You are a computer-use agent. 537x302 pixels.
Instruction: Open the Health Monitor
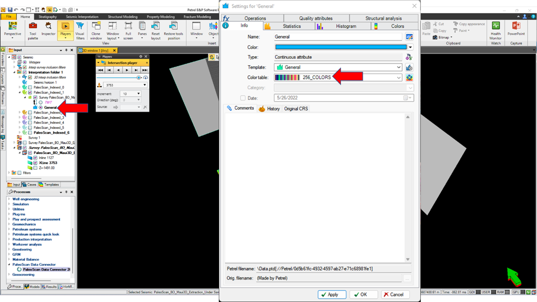coord(495,31)
